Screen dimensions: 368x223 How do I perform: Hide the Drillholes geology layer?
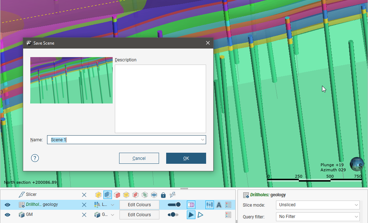tap(7, 205)
